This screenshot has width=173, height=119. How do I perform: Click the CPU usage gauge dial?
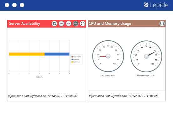[x=108, y=56]
